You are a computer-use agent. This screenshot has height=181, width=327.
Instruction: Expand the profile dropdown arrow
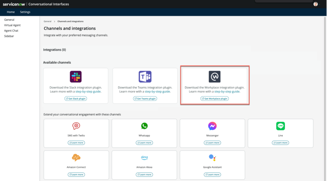pyautogui.click(x=319, y=4)
